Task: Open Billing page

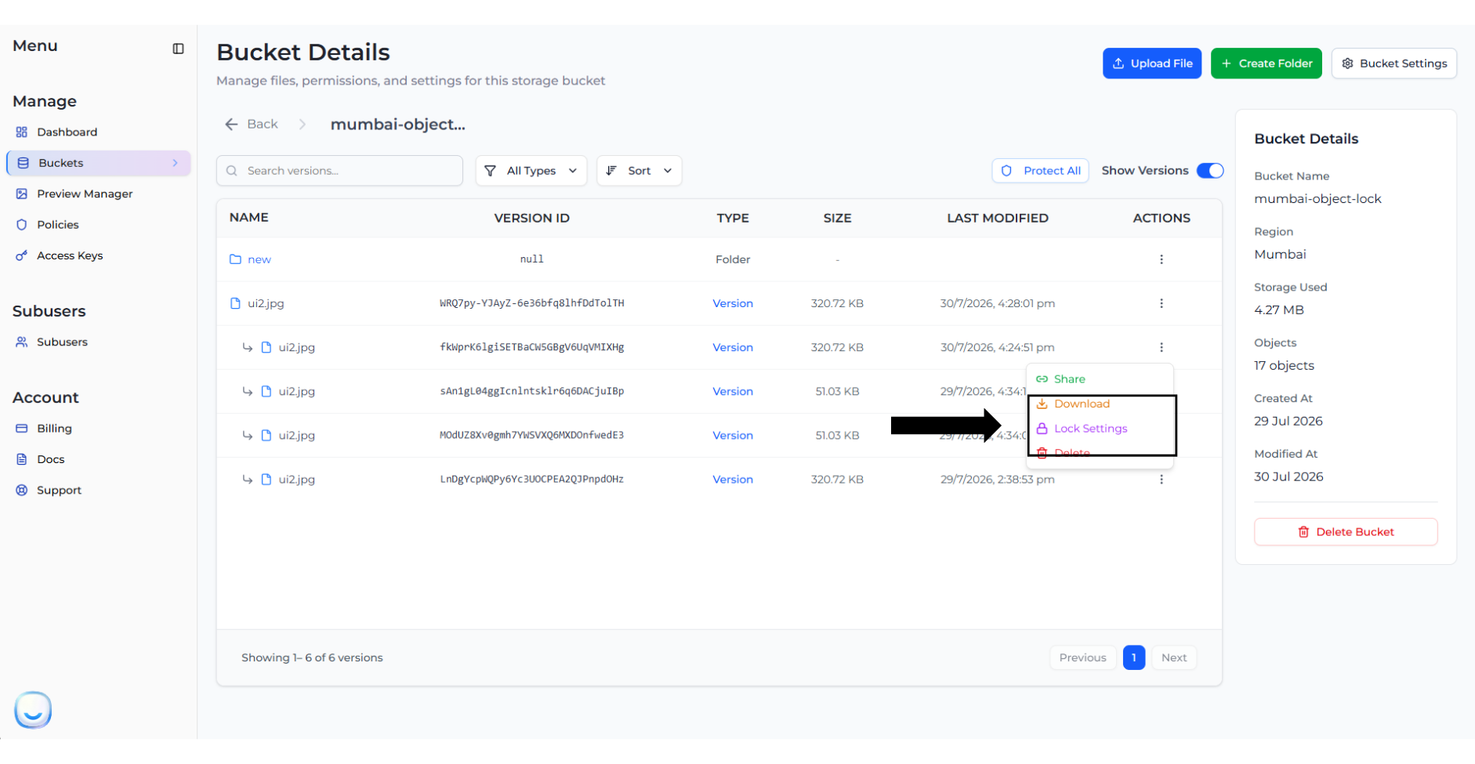Action: pyautogui.click(x=54, y=428)
